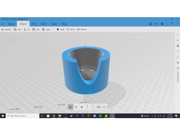
Task: Click the Duplicate tool in the toolbar
Action: [x=6, y=29]
